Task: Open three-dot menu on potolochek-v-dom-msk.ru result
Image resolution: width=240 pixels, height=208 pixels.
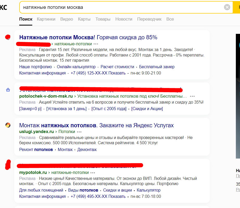Action: (192, 96)
